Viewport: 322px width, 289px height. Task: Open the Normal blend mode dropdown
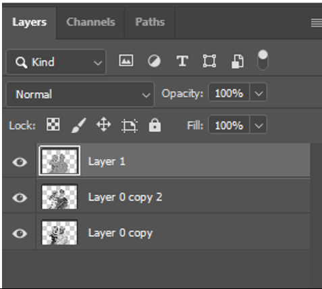pyautogui.click(x=80, y=94)
